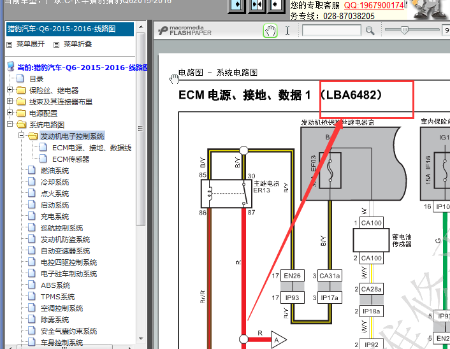Click the open folder icon for 系统电路图

22,124
